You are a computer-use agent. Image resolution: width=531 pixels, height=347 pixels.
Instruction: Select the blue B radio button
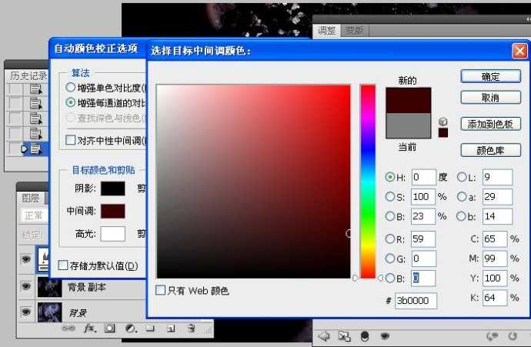tap(389, 279)
